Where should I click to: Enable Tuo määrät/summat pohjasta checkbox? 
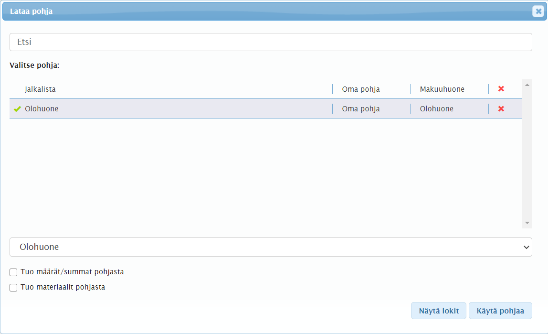(13, 272)
